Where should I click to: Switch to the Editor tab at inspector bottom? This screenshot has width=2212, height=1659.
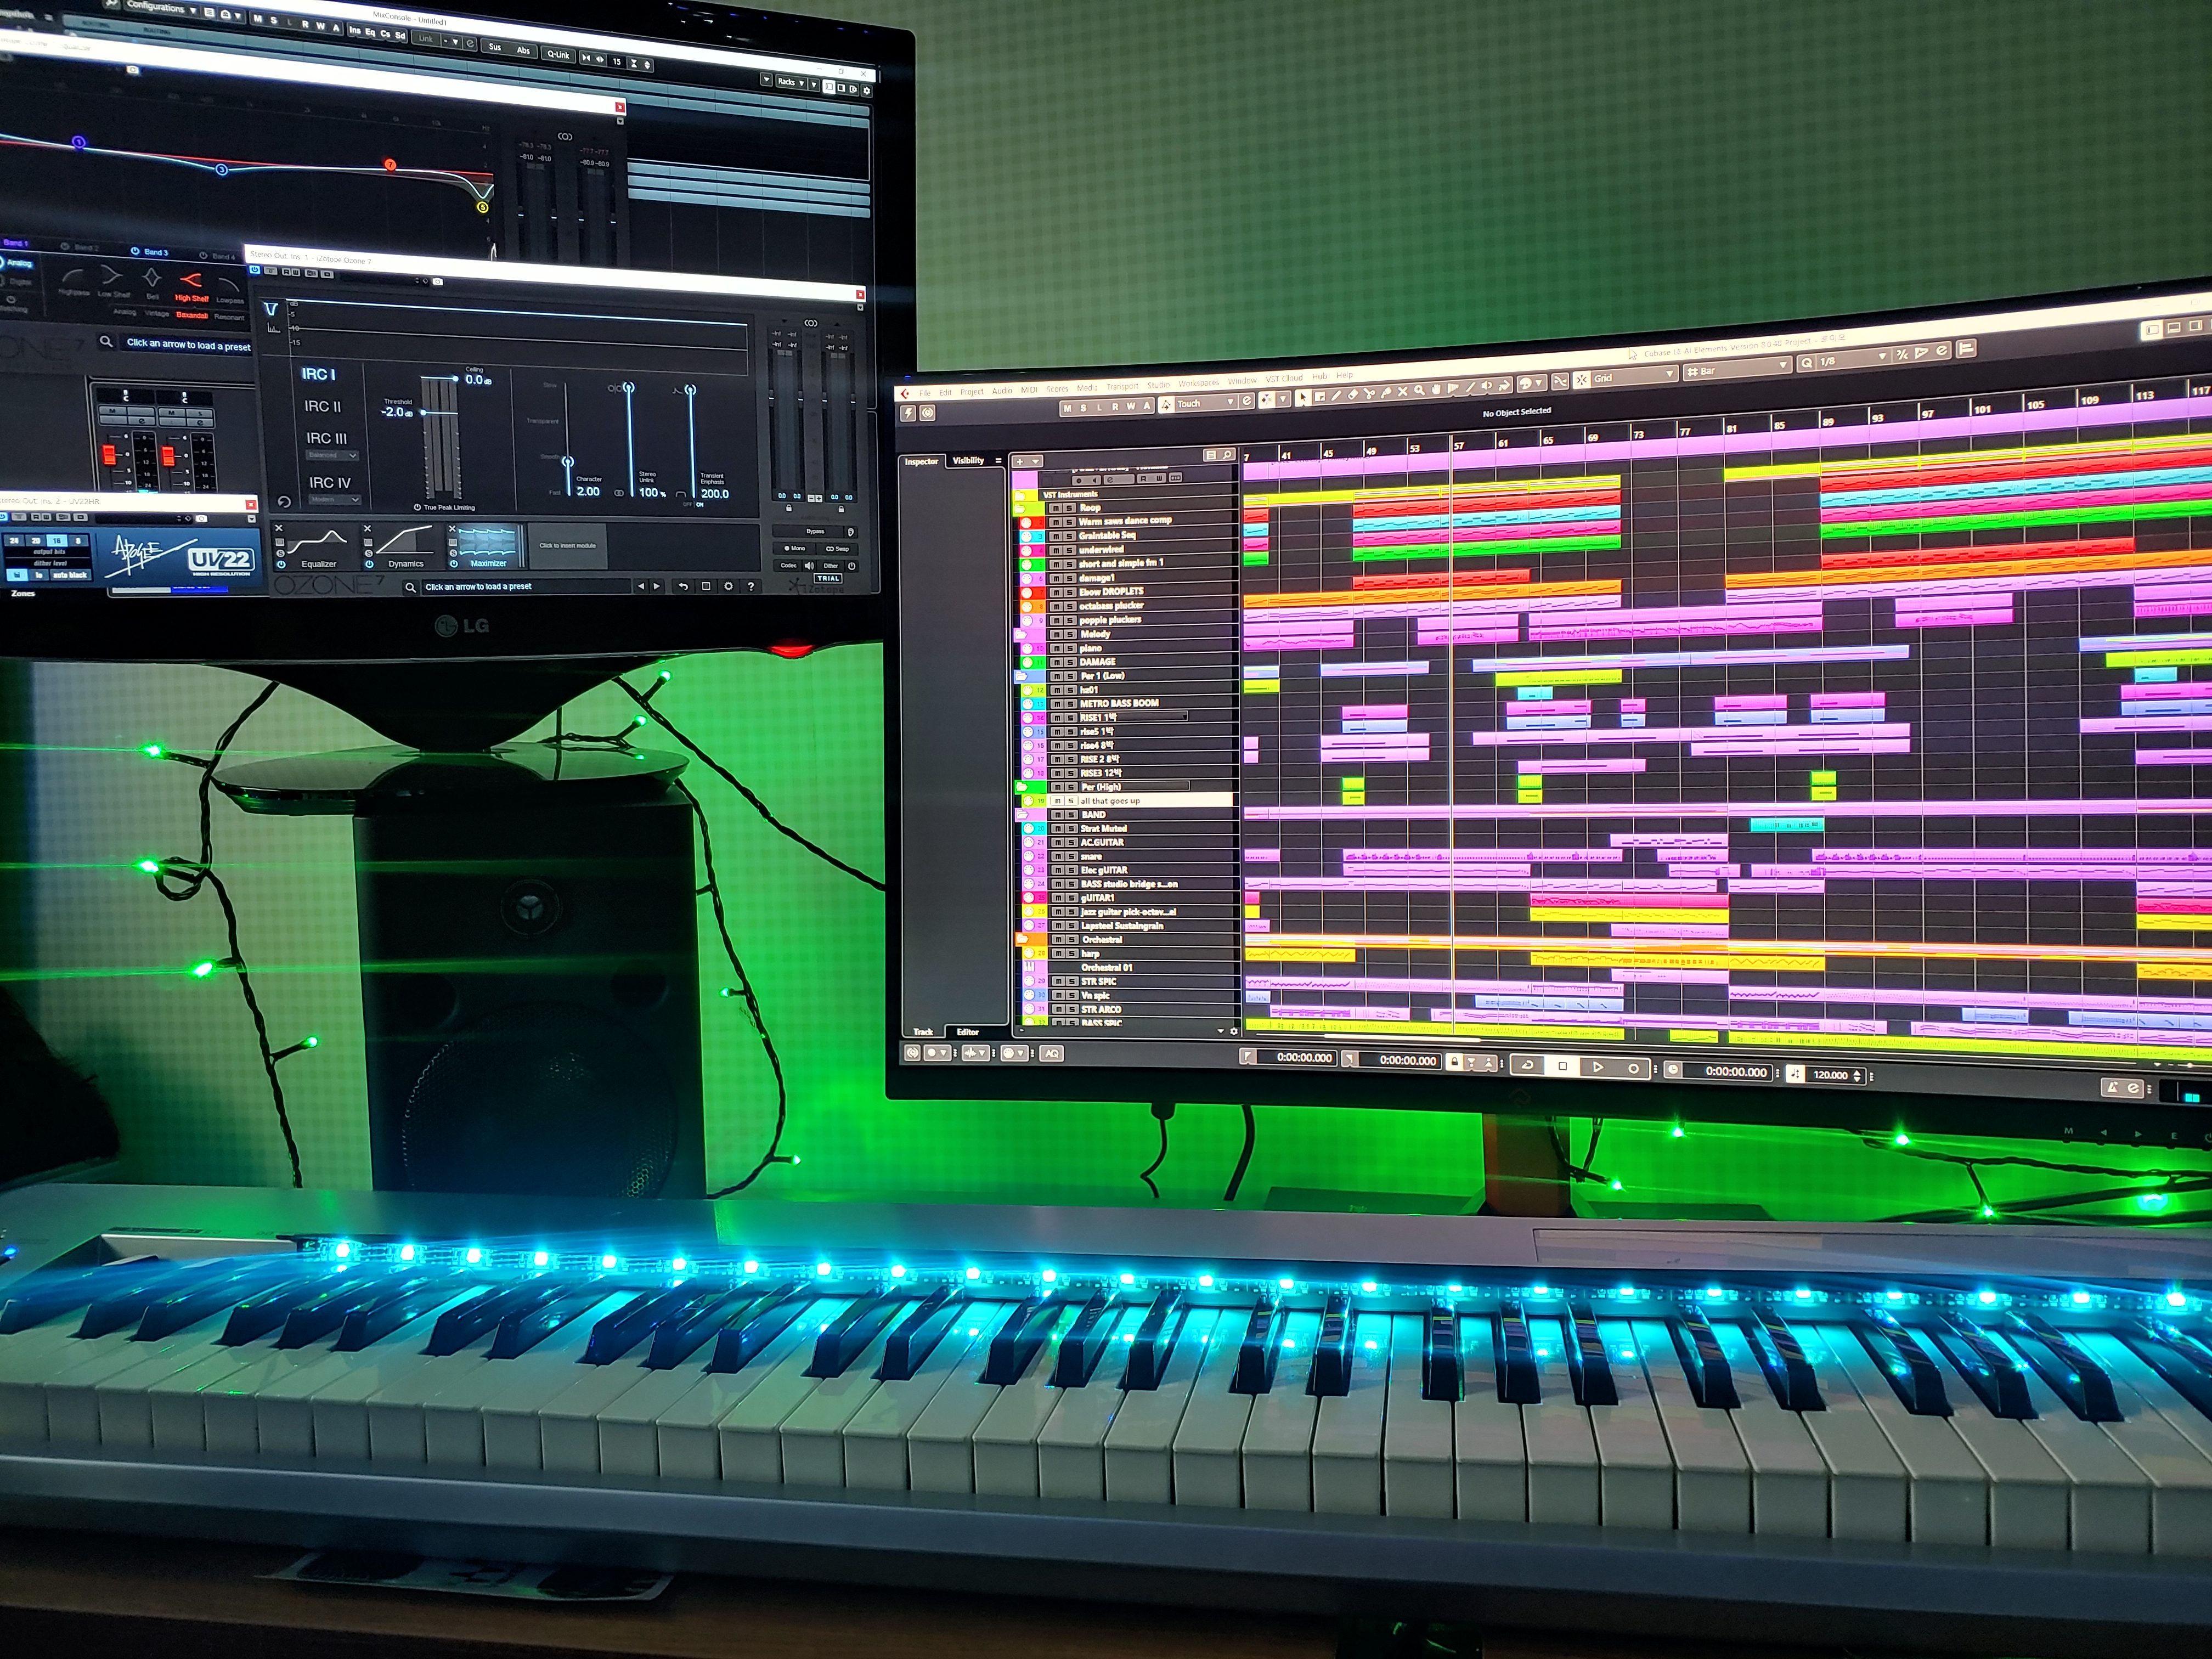(x=968, y=1032)
